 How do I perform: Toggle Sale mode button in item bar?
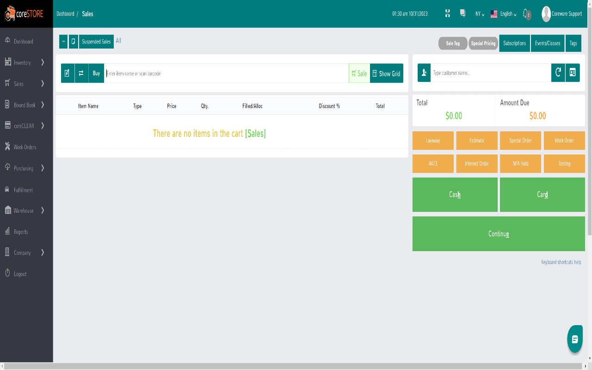359,73
